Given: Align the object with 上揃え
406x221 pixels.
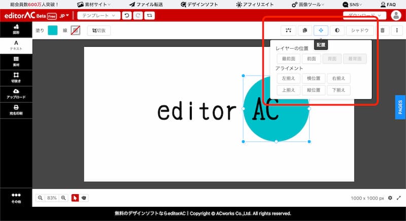Looking at the screenshot, I should (x=288, y=90).
